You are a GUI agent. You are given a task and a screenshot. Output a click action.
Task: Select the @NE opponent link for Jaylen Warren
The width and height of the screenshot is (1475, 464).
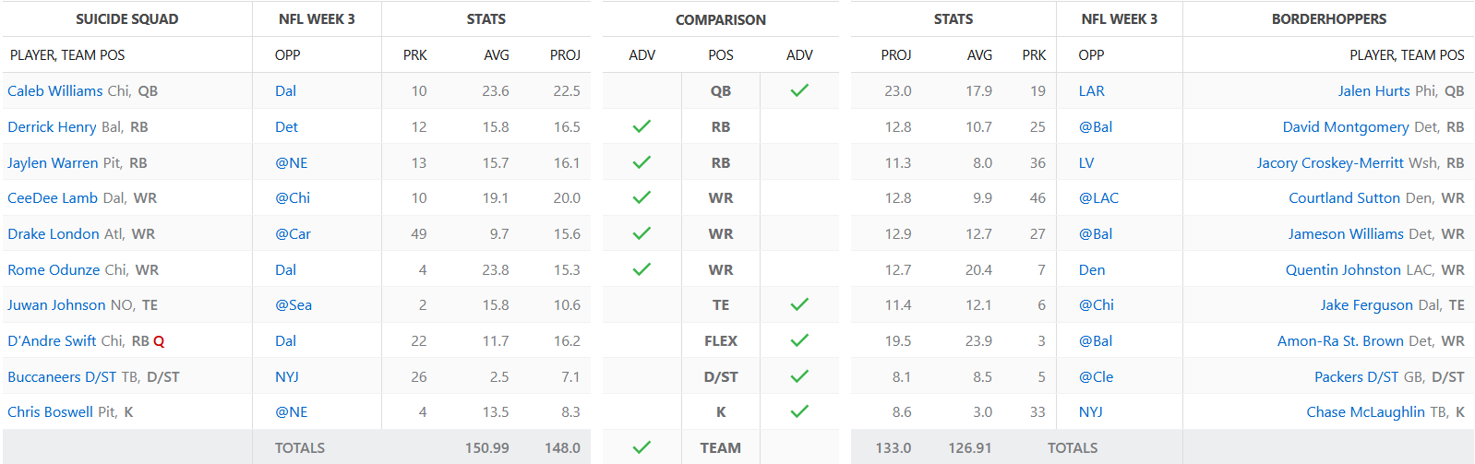pos(292,162)
